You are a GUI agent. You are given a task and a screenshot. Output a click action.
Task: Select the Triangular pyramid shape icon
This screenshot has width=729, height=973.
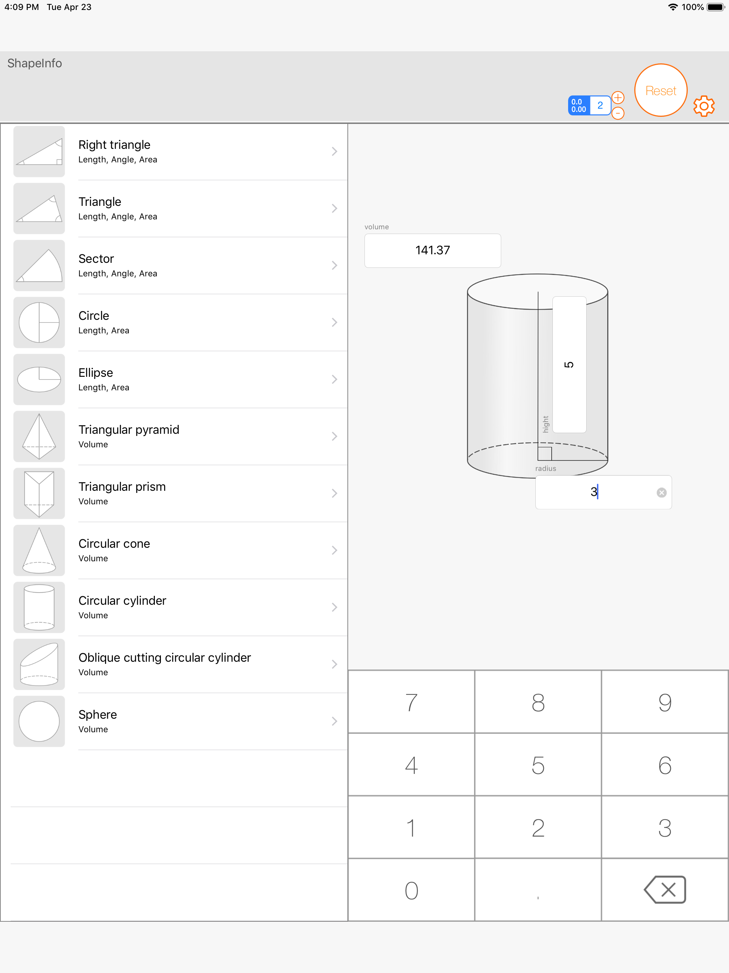pos(39,436)
